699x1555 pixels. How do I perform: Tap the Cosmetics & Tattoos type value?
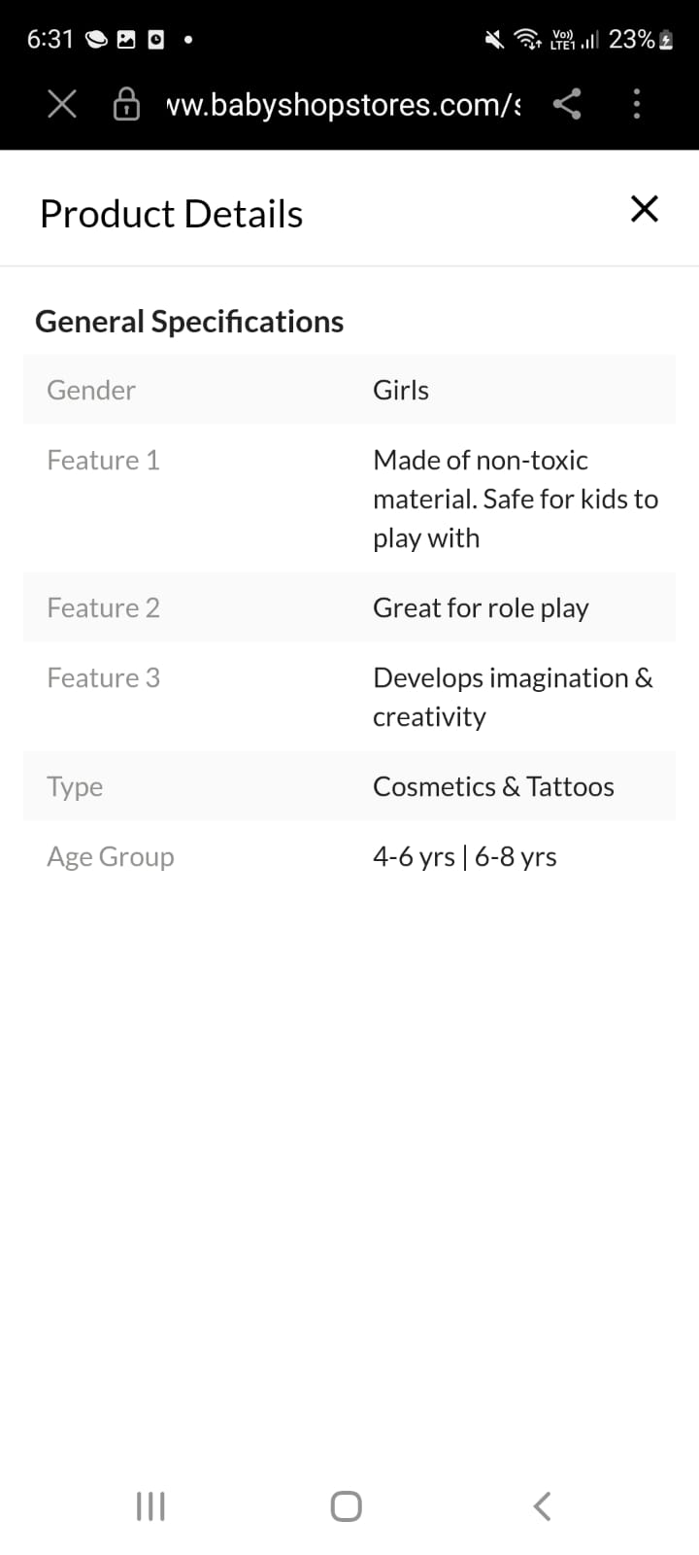493,786
